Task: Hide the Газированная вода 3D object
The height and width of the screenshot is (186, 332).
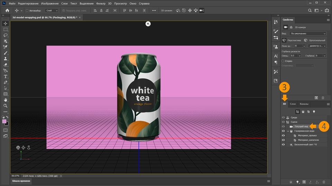Action: [283, 131]
